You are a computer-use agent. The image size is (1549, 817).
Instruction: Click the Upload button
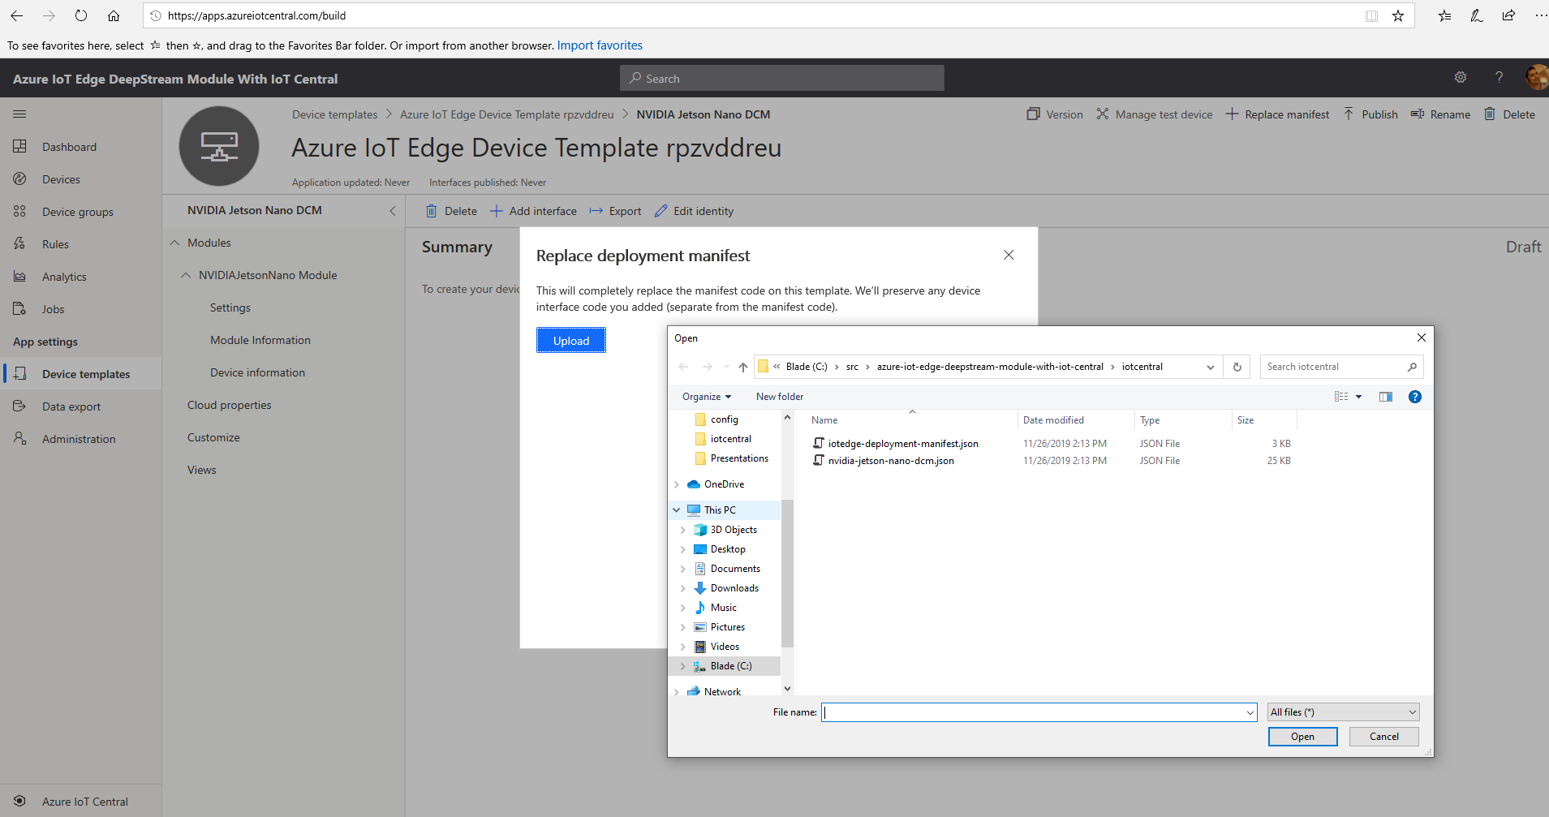[x=571, y=340]
